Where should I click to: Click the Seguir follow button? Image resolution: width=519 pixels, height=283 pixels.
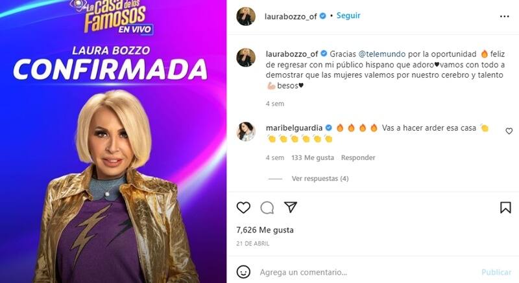pyautogui.click(x=348, y=16)
